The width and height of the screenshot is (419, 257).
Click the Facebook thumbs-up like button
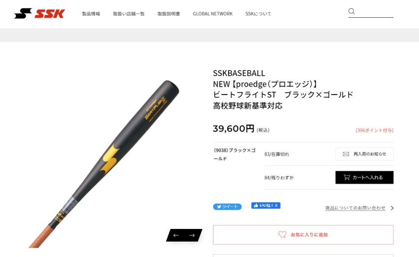point(266,205)
